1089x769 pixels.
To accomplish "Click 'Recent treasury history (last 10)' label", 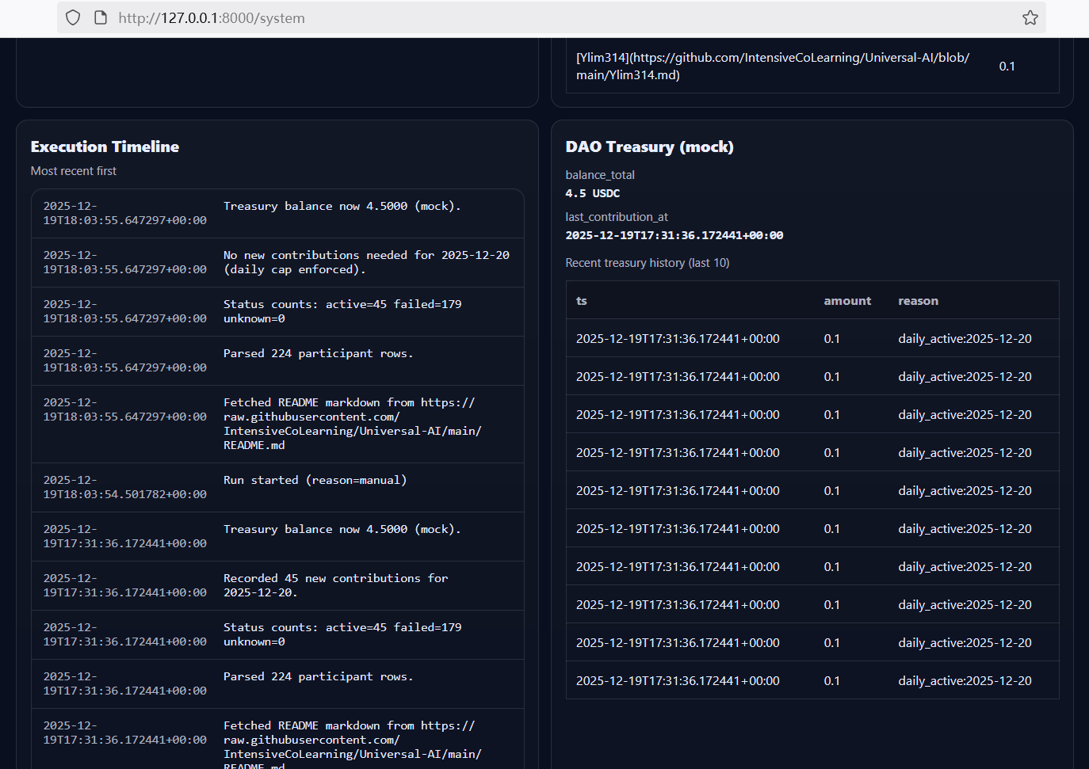I will [x=647, y=263].
